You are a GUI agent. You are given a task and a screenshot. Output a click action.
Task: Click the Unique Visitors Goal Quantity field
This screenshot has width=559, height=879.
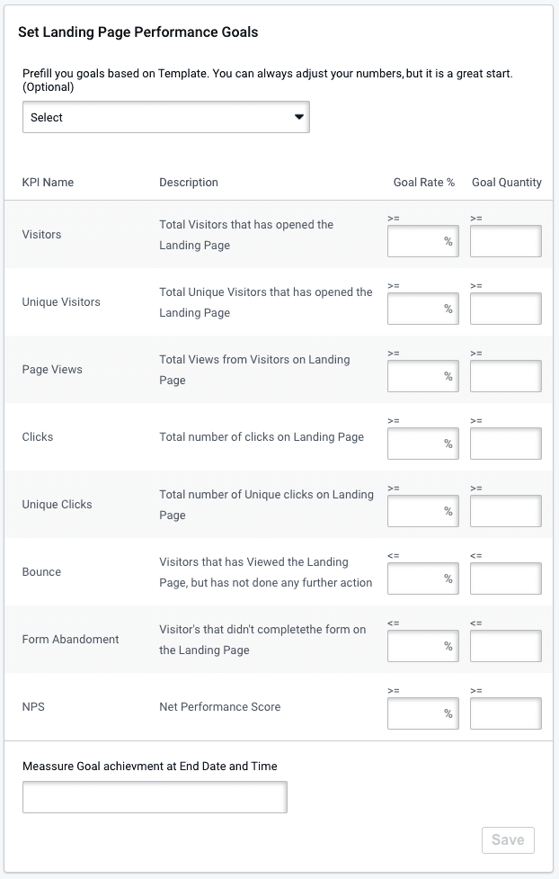click(505, 309)
